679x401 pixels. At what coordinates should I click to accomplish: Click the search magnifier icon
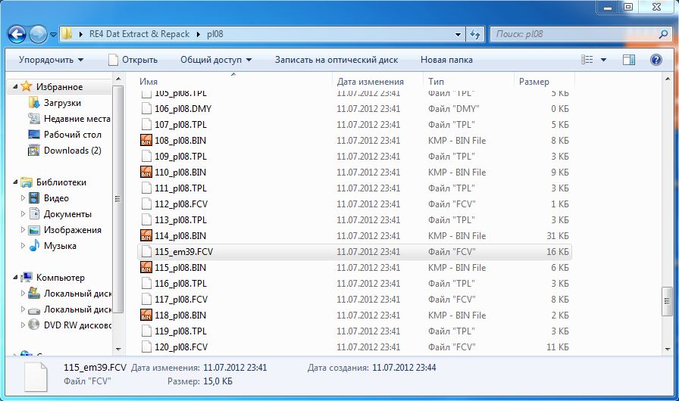(663, 34)
